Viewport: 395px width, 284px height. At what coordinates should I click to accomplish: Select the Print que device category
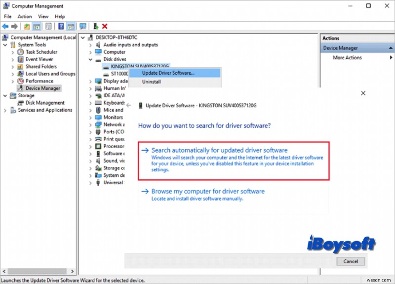114,139
